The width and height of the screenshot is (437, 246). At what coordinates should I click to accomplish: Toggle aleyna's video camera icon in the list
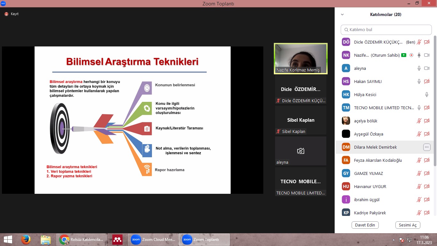tap(426, 68)
